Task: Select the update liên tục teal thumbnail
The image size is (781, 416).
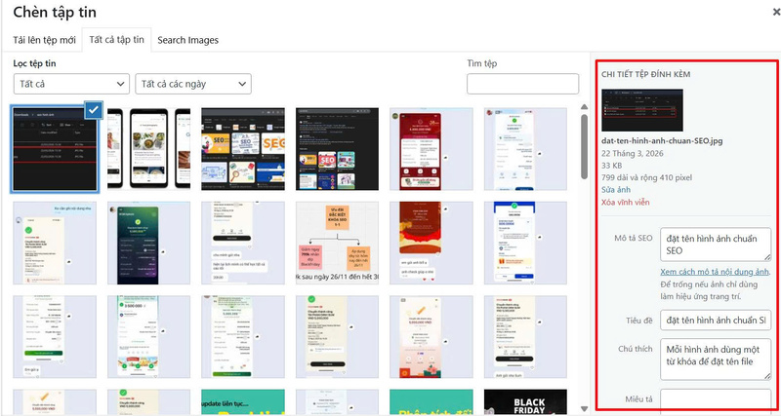Action: 243,402
